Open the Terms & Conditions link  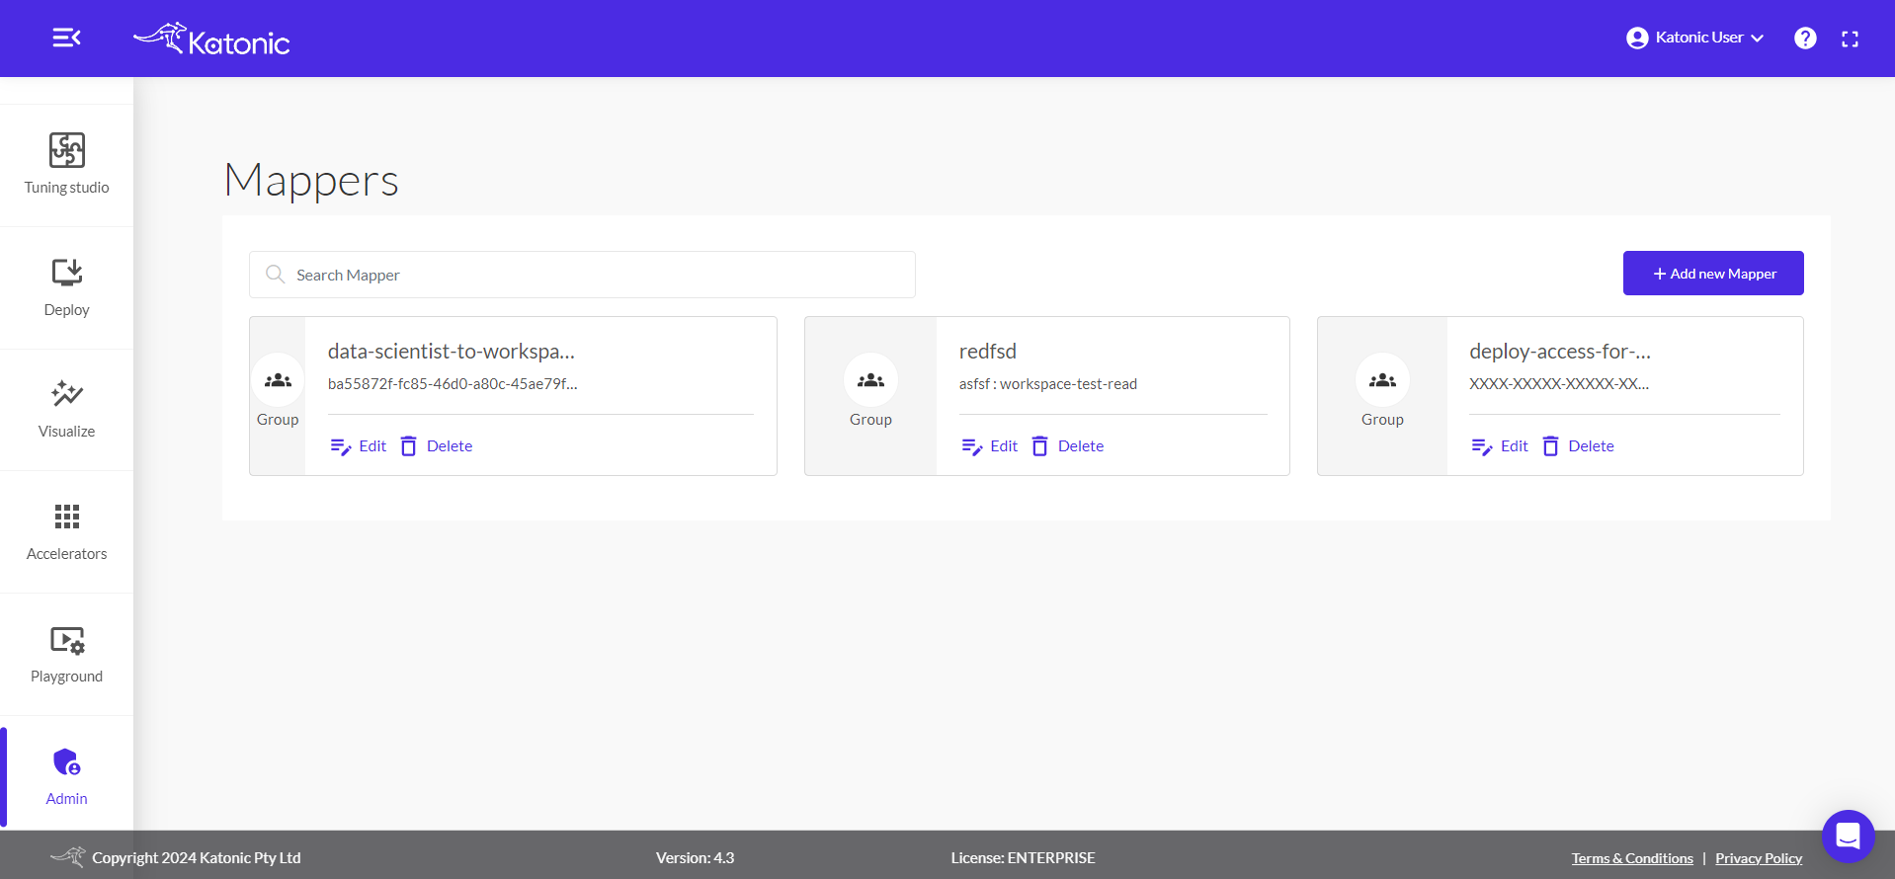click(x=1632, y=858)
